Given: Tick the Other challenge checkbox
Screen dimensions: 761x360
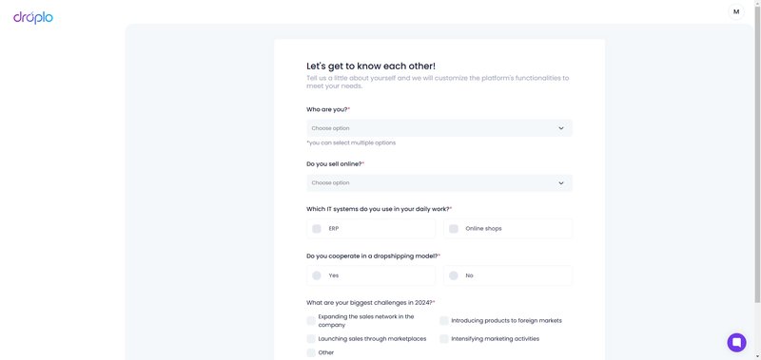Looking at the screenshot, I should pyautogui.click(x=311, y=352).
